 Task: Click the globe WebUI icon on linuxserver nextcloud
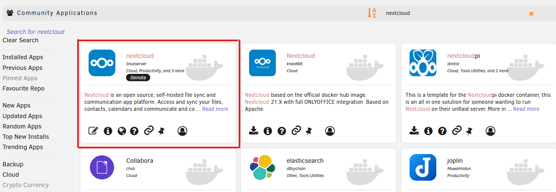[x=122, y=131]
